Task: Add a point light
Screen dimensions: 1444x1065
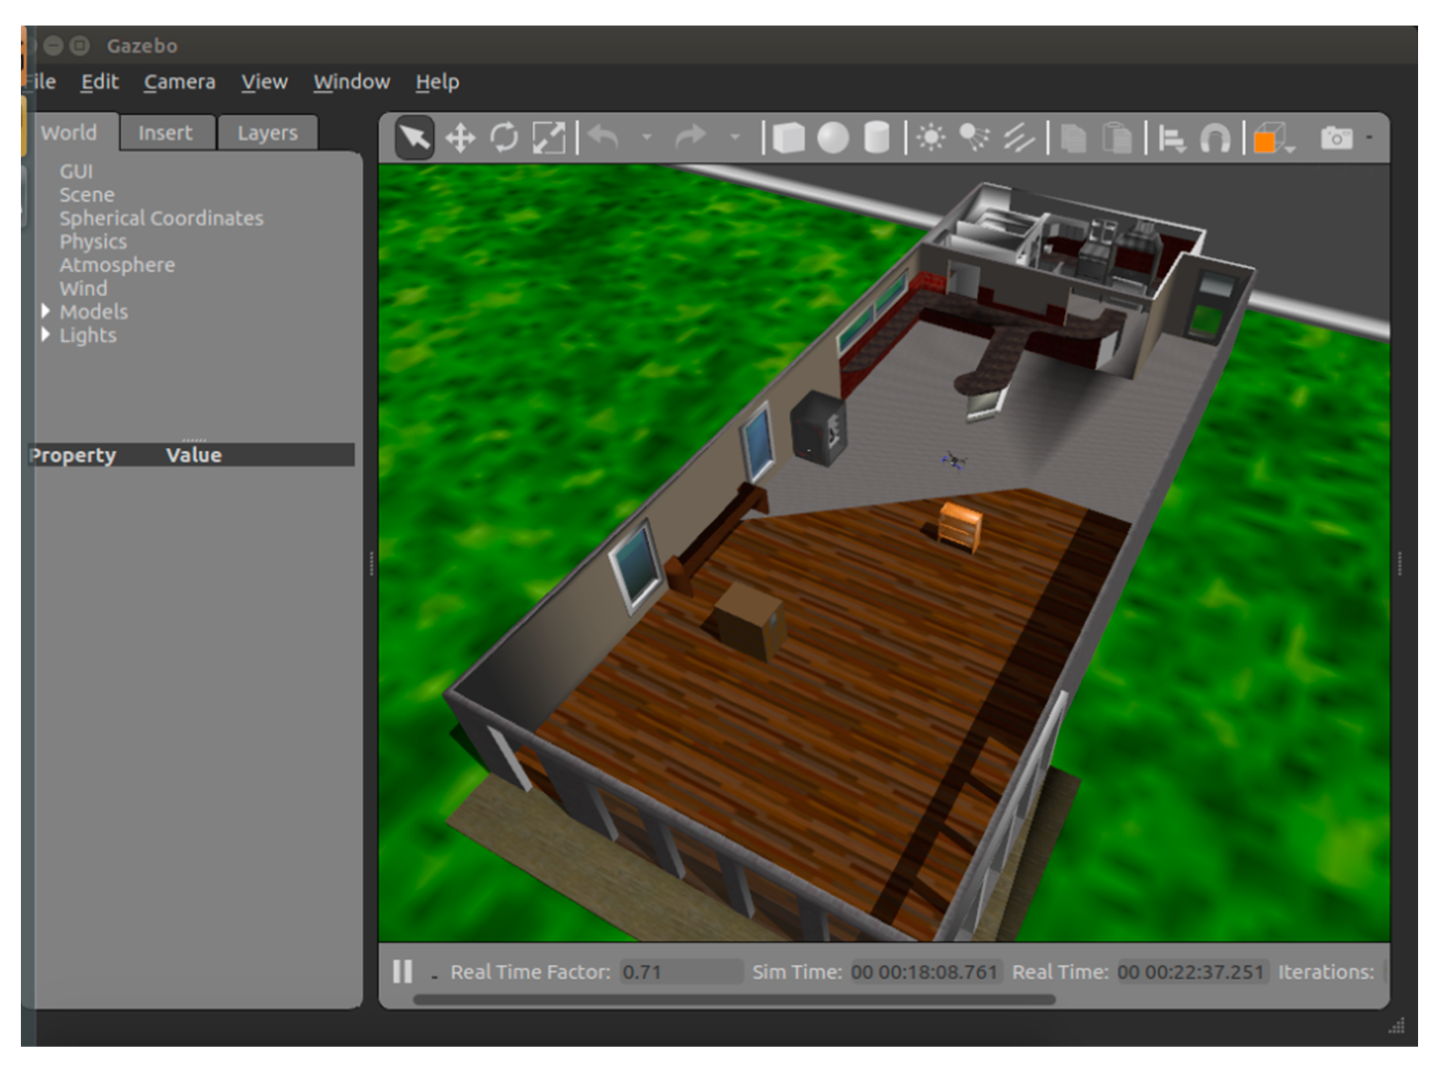Action: [931, 138]
